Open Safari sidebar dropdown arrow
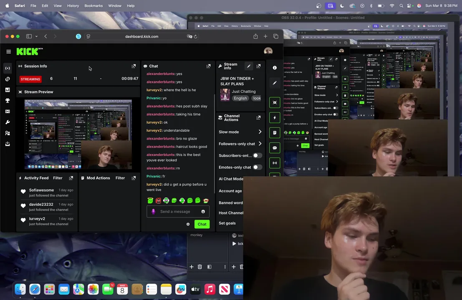The image size is (462, 300). pyautogui.click(x=36, y=37)
